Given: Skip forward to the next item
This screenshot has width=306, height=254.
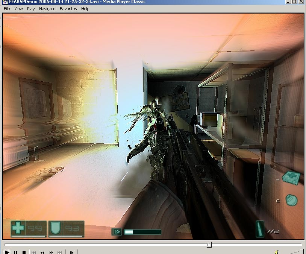Looking at the screenshot, I should pos(60,252).
